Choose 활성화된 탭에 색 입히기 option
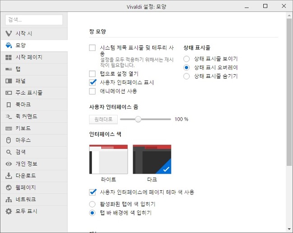The height and width of the screenshot is (233, 293). [x=92, y=204]
